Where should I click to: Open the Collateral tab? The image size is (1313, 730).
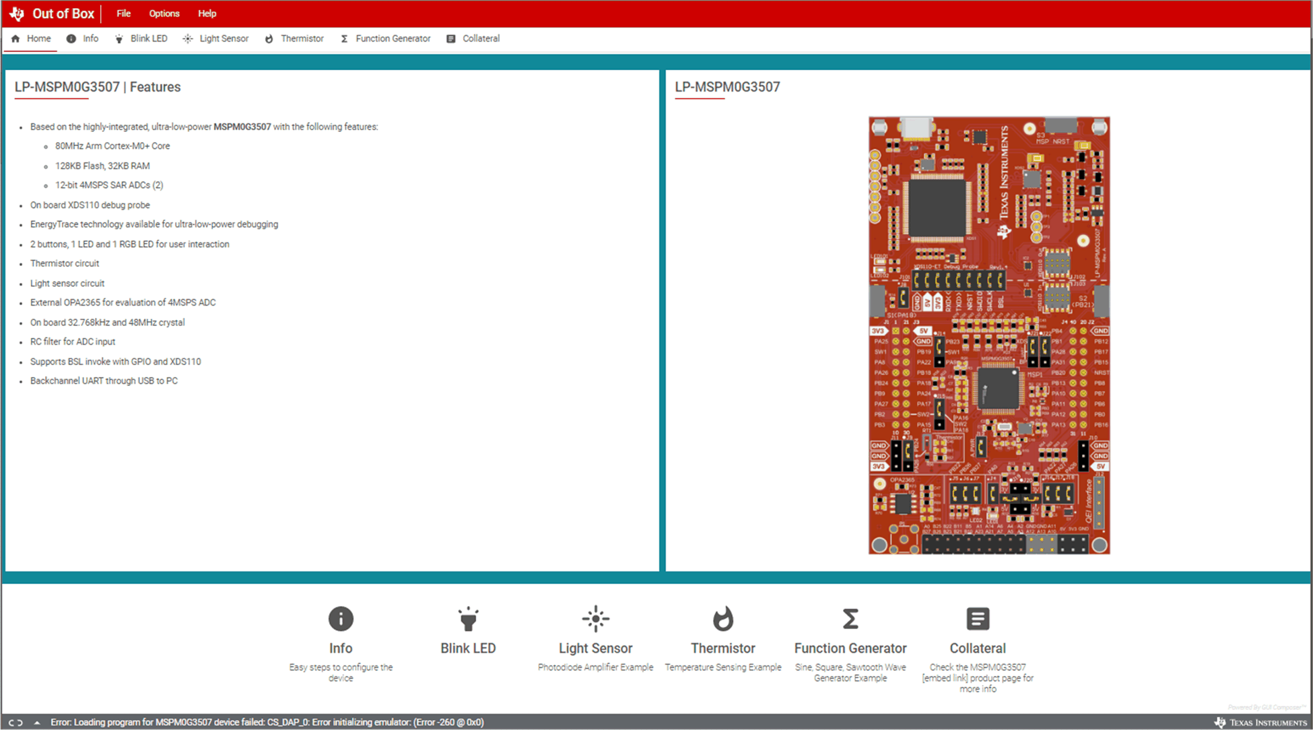(473, 38)
